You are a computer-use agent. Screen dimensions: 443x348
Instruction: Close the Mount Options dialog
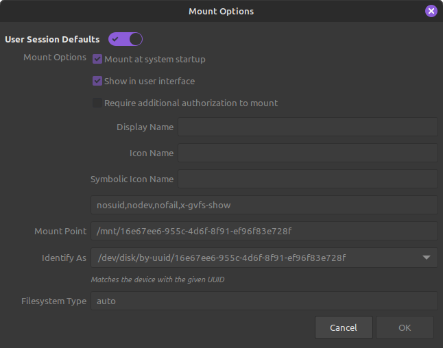431,11
